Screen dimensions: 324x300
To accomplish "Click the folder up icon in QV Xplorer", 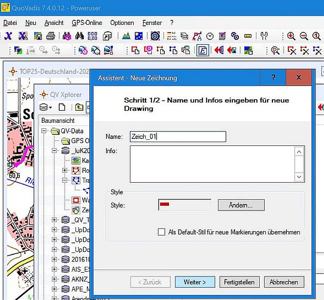I will pyautogui.click(x=79, y=108).
